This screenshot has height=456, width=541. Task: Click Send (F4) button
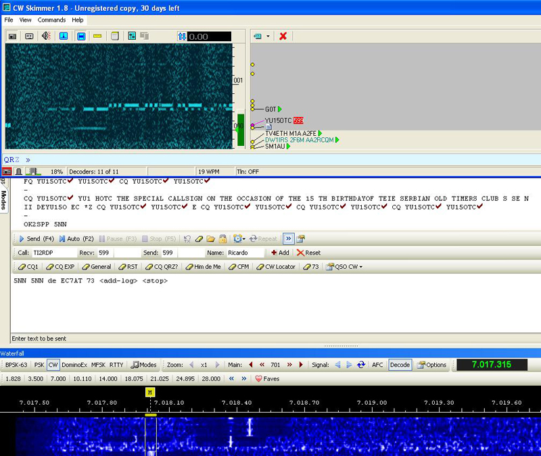pyautogui.click(x=37, y=239)
